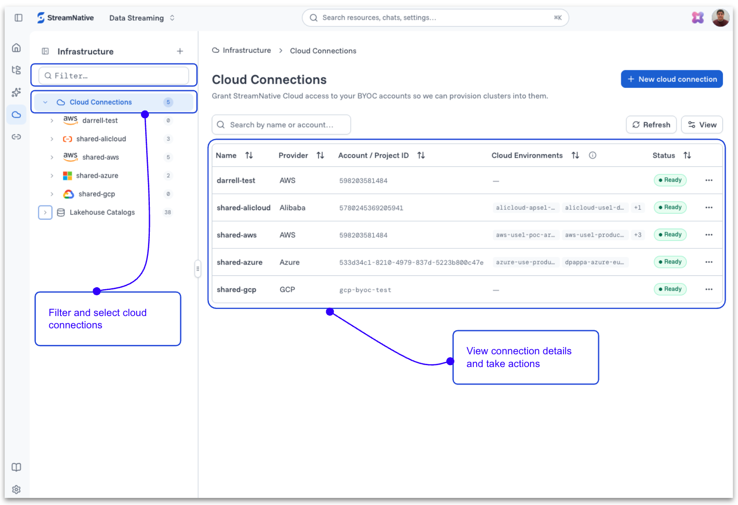Open the AI sparkle icon in the rail
This screenshot has width=738, height=505.
tap(17, 92)
